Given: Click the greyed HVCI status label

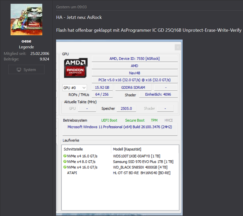Looking at the screenshot, I should 169,120.
